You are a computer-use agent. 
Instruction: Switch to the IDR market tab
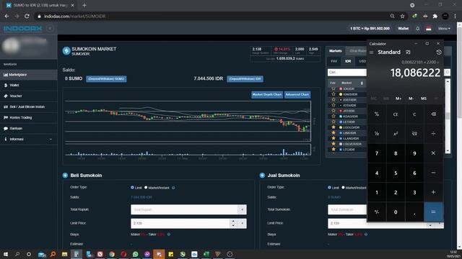pos(348,61)
